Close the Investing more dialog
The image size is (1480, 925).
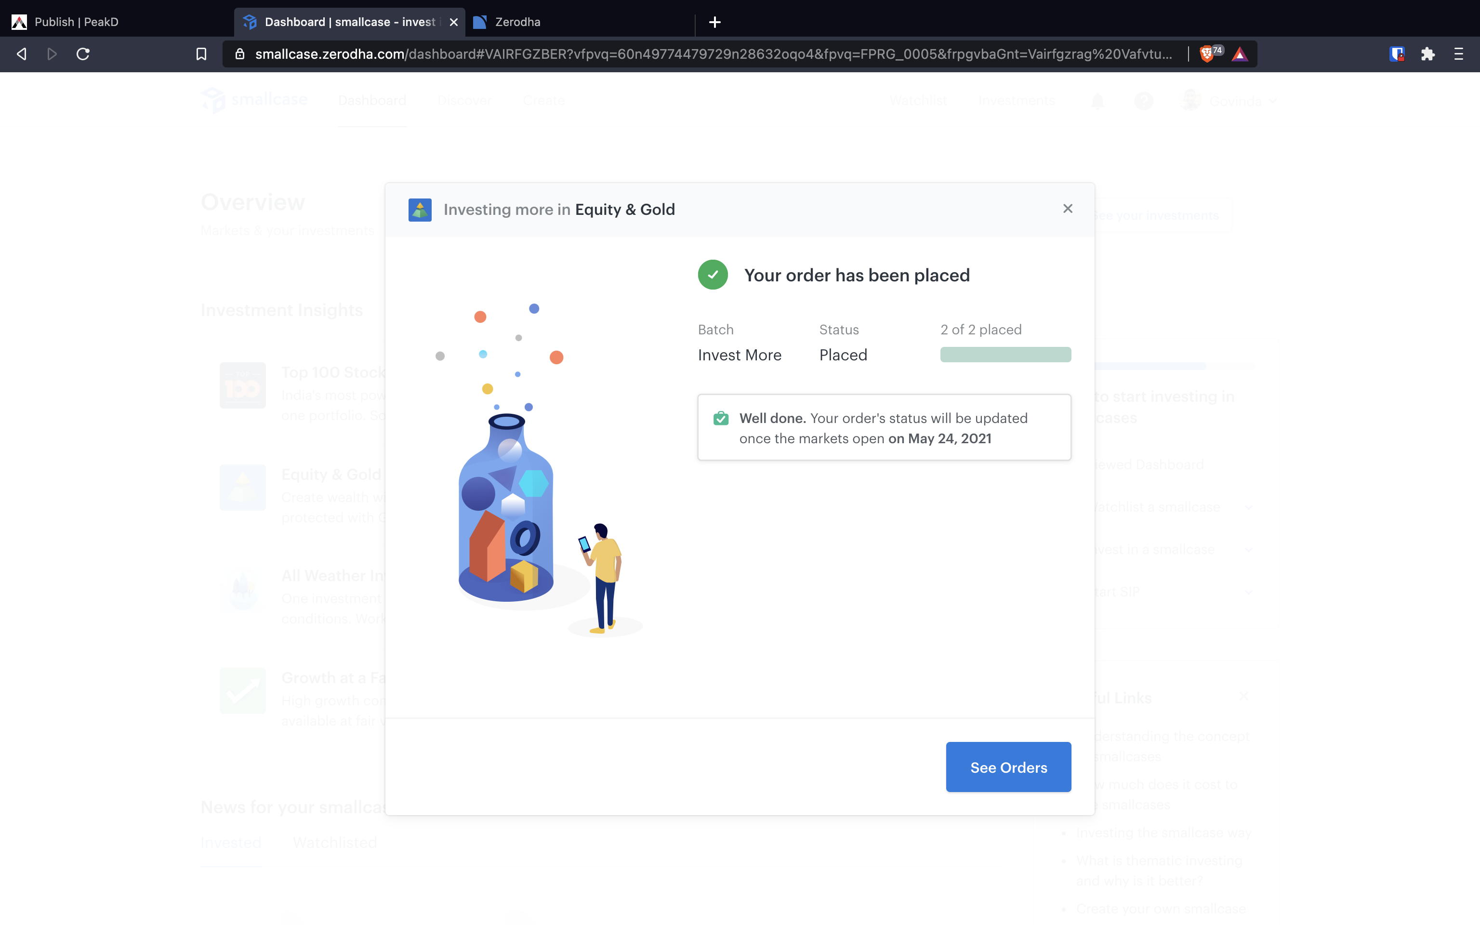coord(1068,209)
